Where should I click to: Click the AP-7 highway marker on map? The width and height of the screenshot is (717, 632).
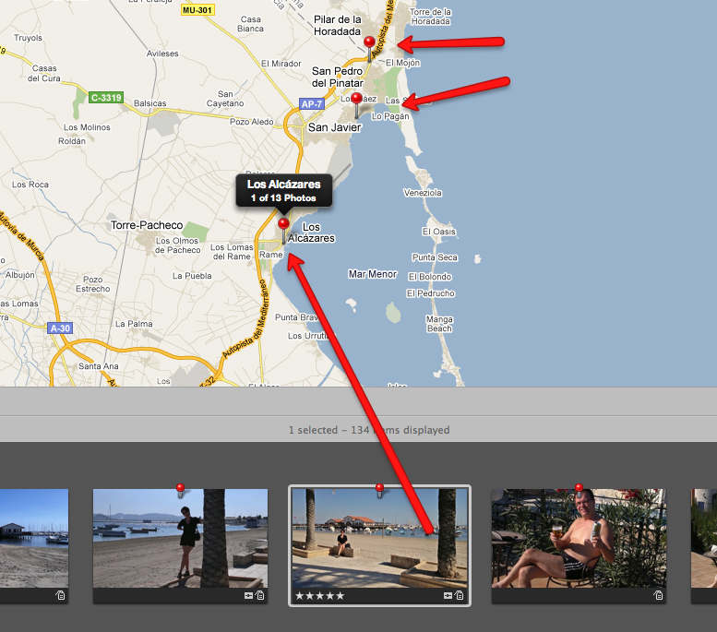coord(312,105)
